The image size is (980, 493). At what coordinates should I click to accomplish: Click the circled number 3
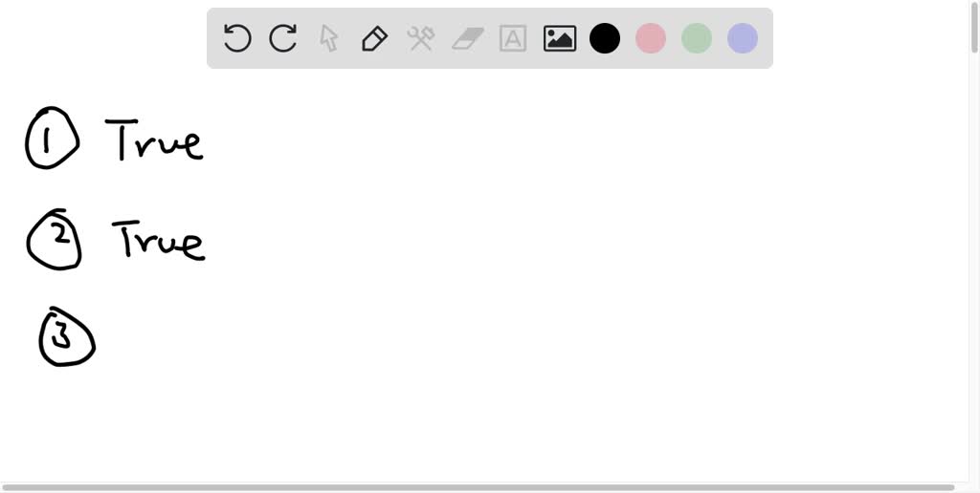click(67, 337)
